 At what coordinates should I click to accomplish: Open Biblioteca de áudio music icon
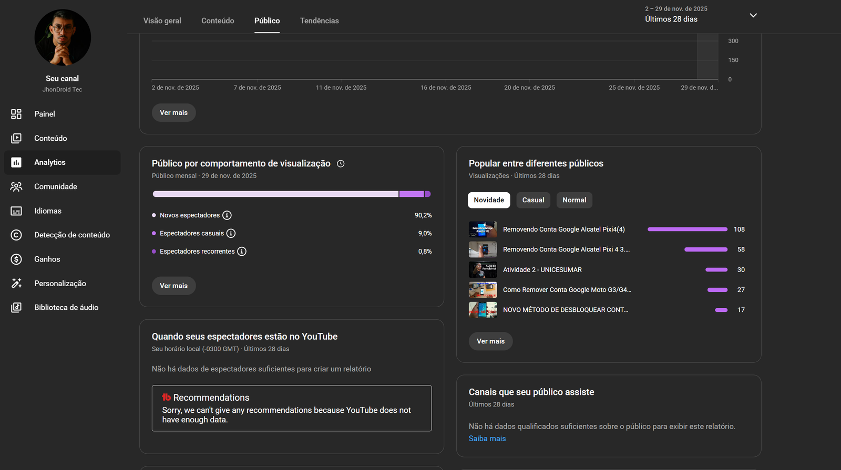tap(16, 307)
